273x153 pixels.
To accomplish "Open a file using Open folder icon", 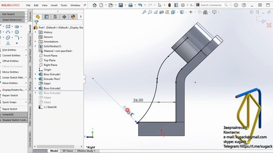I will pos(111,5).
